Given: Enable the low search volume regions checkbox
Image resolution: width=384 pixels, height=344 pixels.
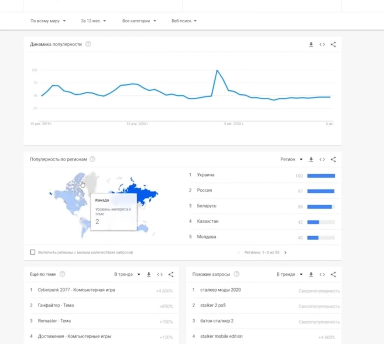Looking at the screenshot, I should pos(32,252).
